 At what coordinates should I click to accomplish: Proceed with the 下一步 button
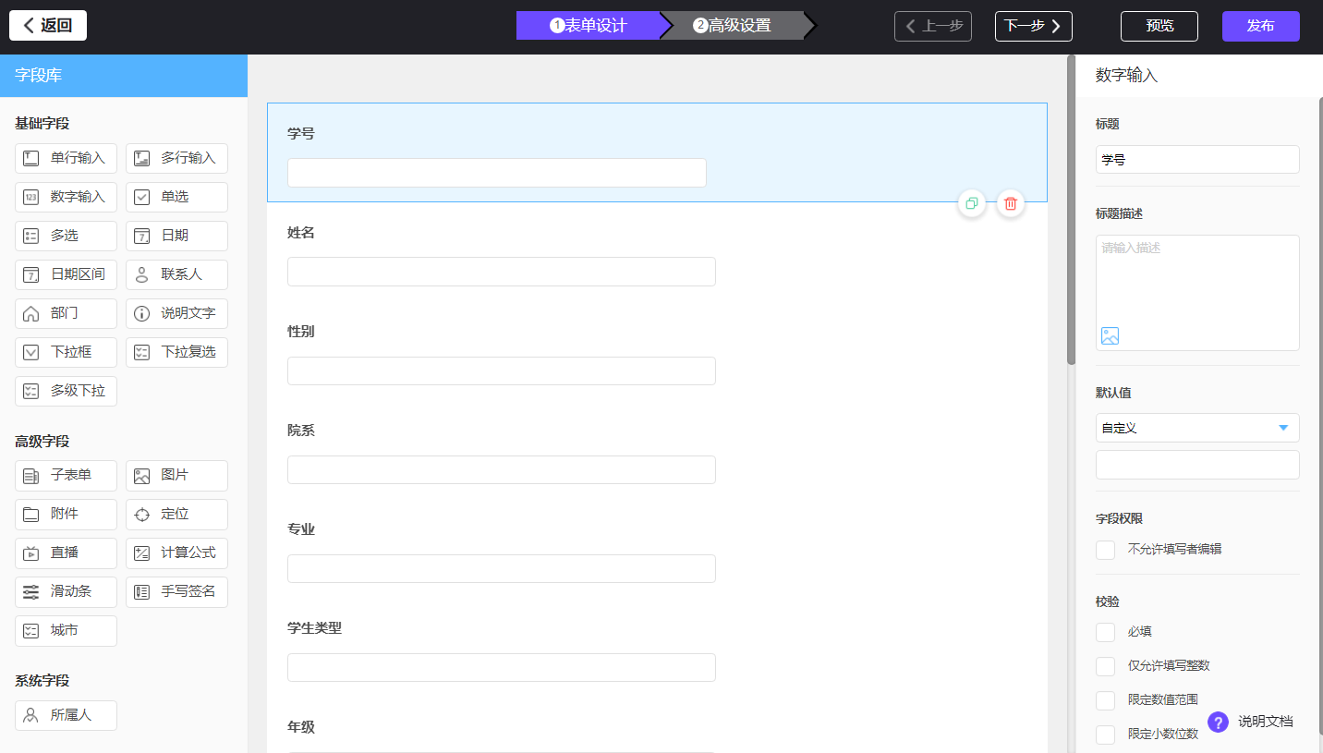[x=1034, y=26]
